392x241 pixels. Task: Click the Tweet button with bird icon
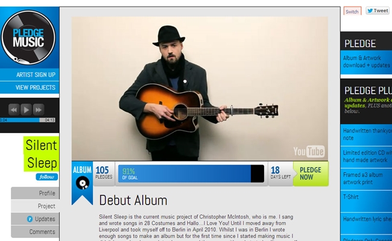tap(378, 11)
